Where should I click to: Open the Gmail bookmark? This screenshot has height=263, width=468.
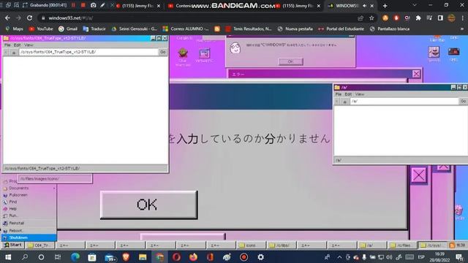(68, 29)
